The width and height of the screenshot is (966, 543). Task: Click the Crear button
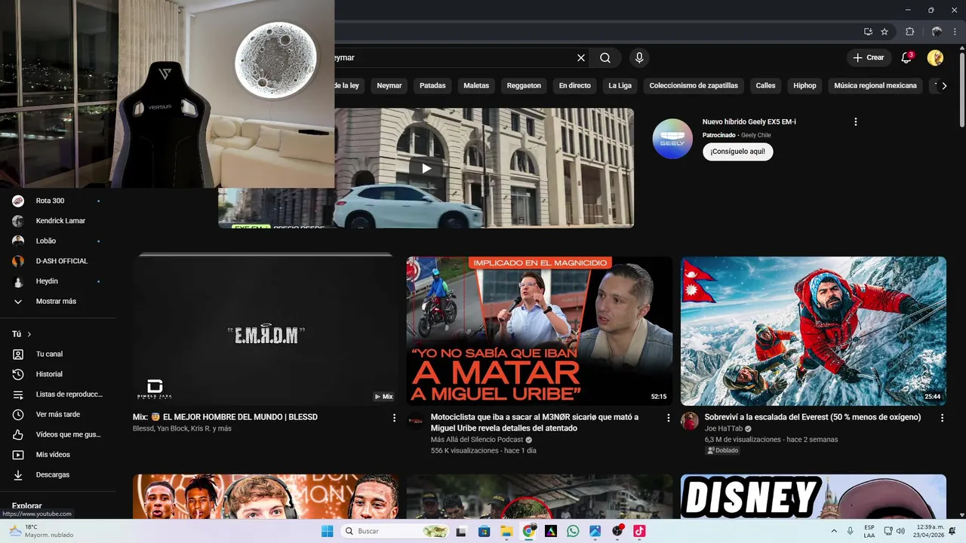(869, 57)
